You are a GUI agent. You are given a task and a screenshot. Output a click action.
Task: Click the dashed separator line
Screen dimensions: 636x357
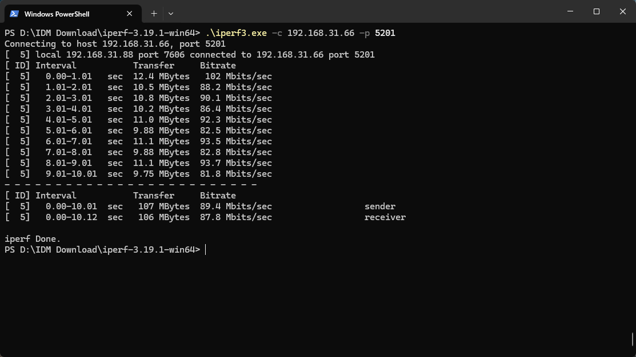(130, 185)
